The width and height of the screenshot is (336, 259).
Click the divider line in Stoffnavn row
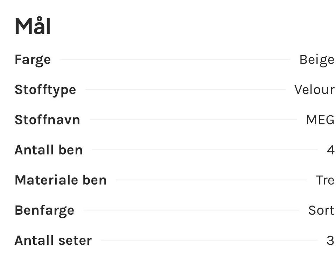pyautogui.click(x=193, y=120)
